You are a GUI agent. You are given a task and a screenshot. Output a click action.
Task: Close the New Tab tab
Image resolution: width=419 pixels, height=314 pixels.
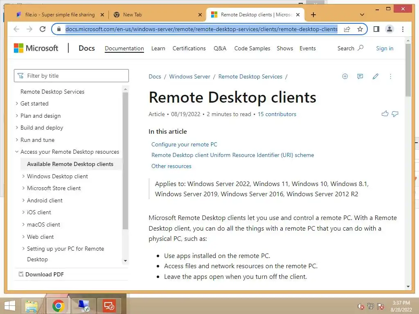(x=200, y=15)
